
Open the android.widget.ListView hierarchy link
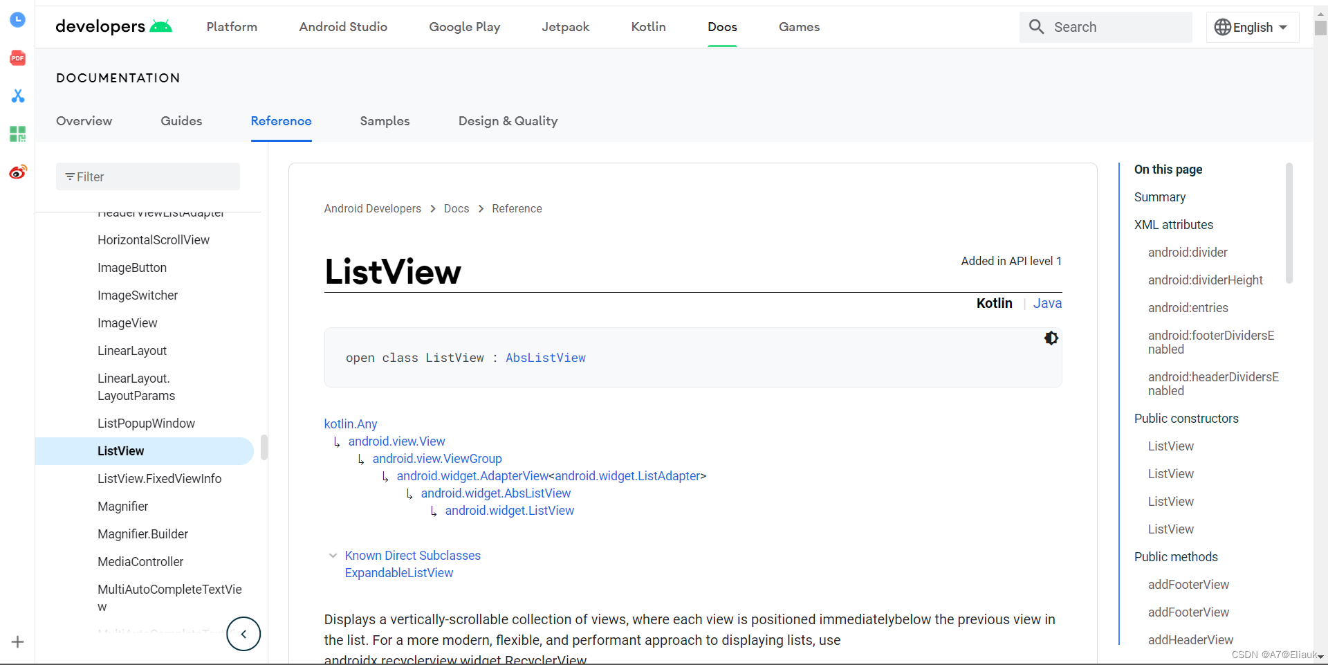(x=510, y=511)
